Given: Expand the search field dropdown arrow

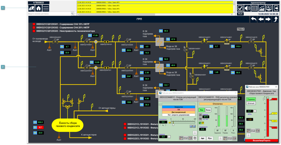Looking at the screenshot, I should (x=72, y=13).
